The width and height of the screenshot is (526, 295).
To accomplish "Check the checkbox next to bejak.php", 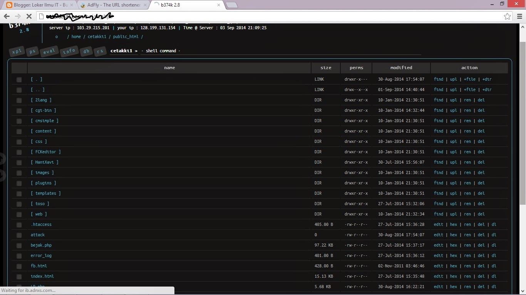I will (19, 245).
